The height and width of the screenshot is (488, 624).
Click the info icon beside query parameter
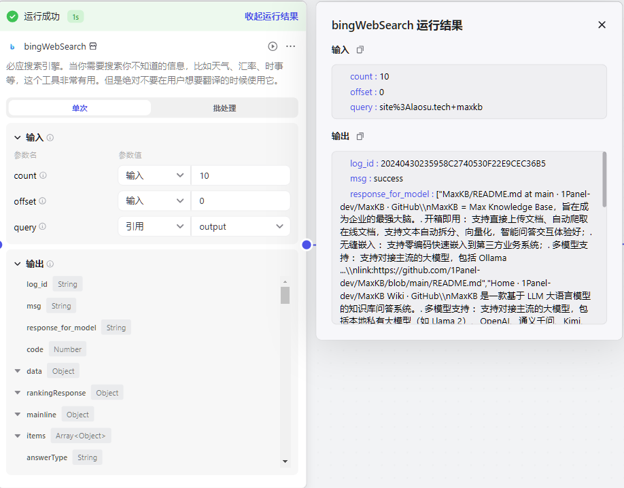(x=42, y=226)
